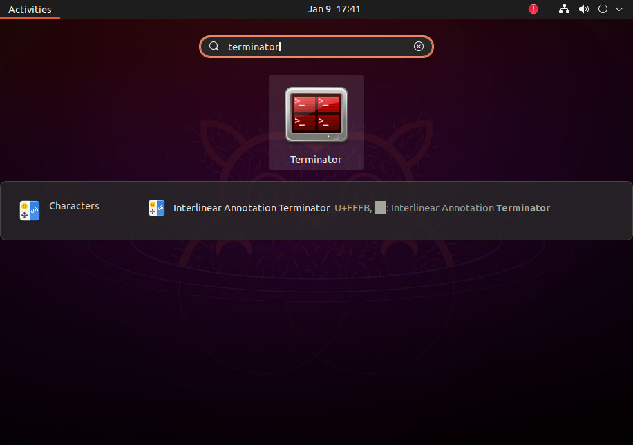Click the power icon in top bar
633x445 pixels.
pos(603,9)
